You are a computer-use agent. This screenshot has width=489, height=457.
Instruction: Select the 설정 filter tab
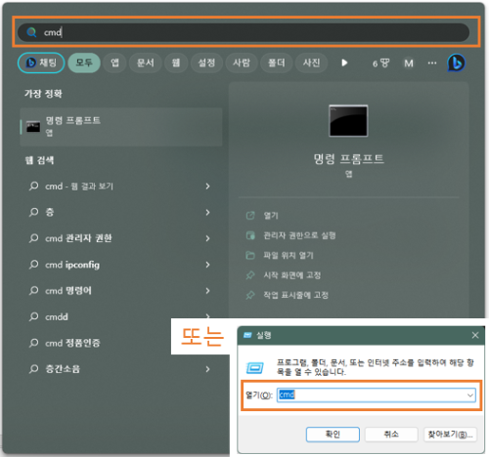point(206,62)
